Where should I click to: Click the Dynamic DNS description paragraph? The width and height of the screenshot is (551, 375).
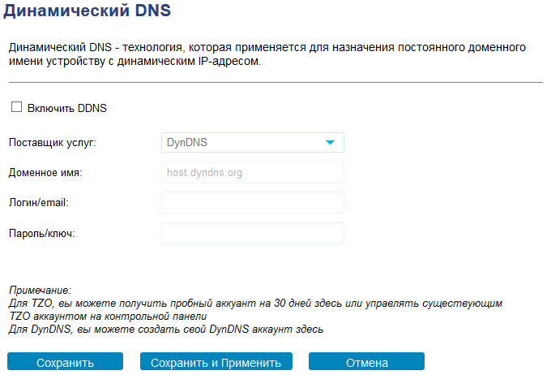tap(267, 54)
